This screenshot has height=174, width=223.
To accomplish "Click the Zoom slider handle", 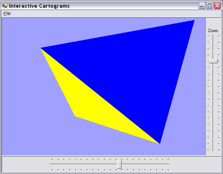I will (213, 61).
